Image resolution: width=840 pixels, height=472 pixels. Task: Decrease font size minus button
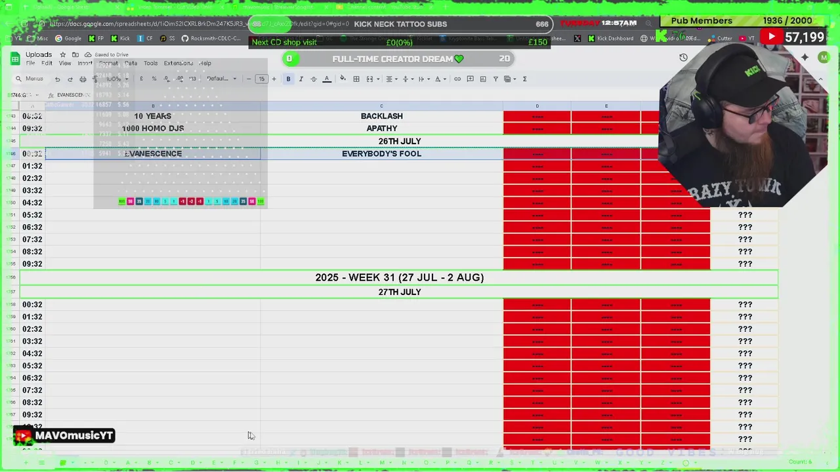249,79
